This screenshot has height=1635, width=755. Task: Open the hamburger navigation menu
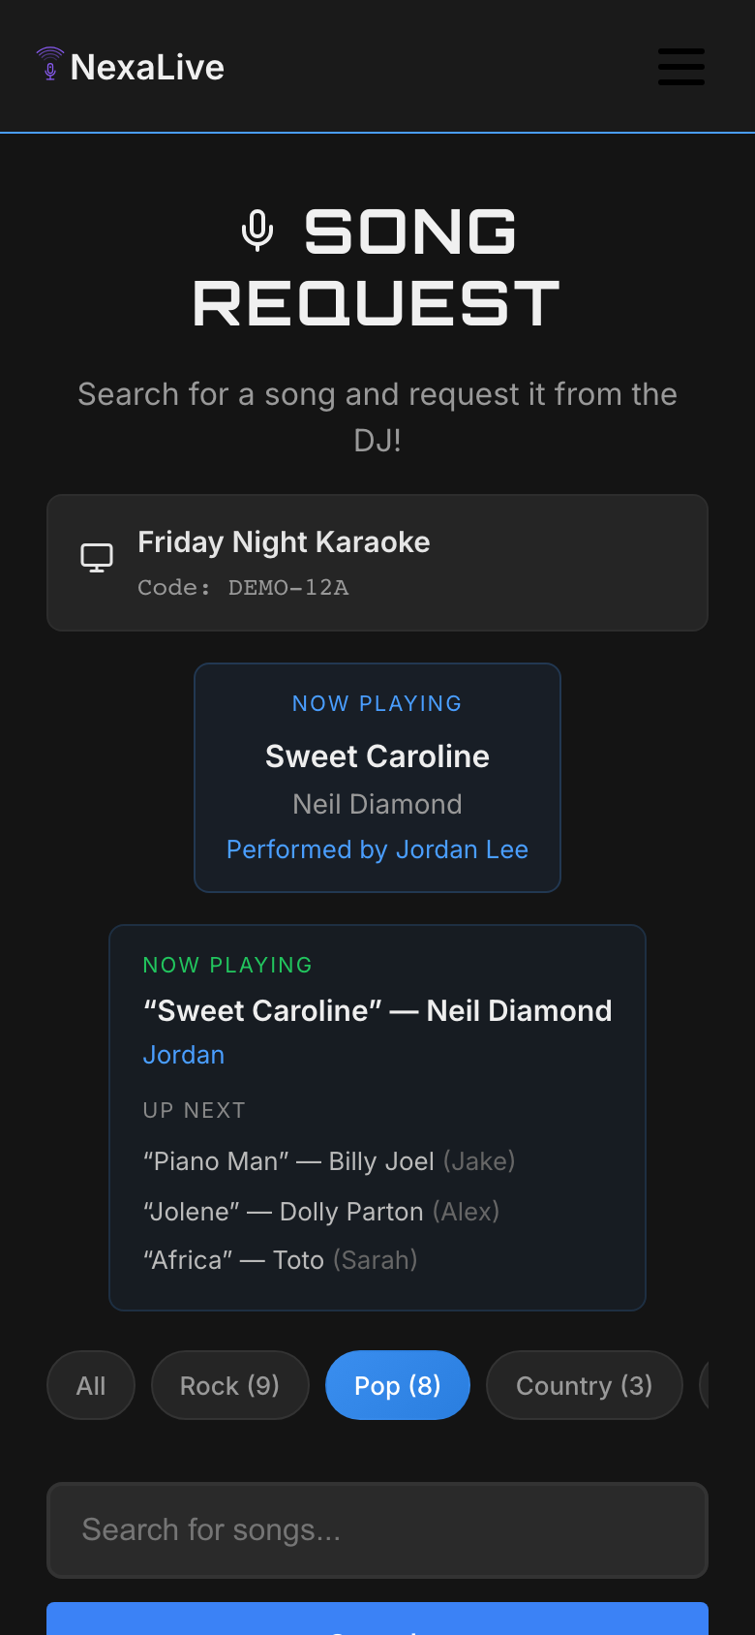[680, 67]
